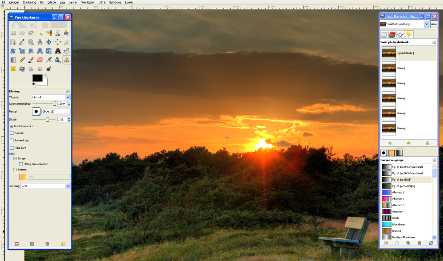Open the Tilstand mode dropdown

coord(51,97)
